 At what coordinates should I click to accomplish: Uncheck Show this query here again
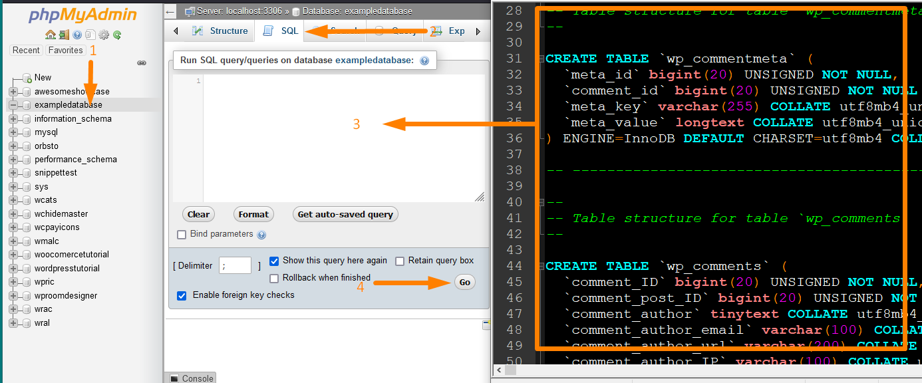click(x=274, y=261)
